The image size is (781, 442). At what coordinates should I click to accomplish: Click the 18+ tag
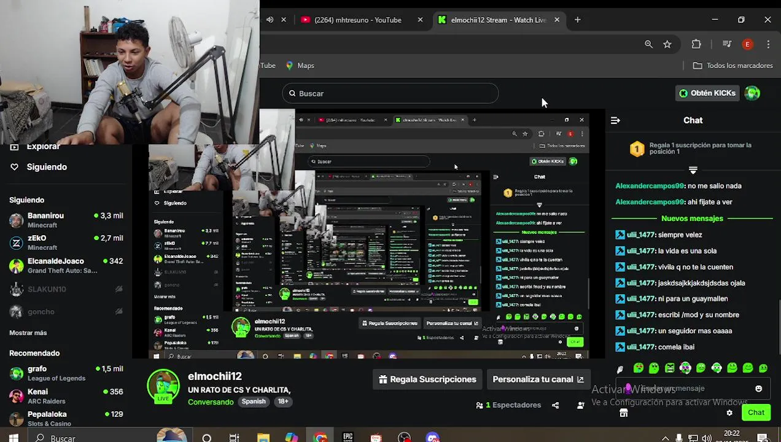pos(282,401)
